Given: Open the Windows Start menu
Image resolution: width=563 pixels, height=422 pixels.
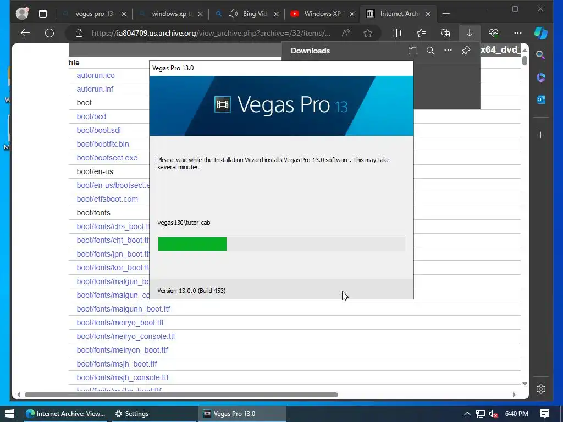Looking at the screenshot, I should [x=10, y=414].
